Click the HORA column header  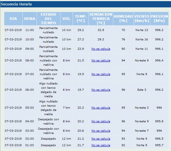[30, 19]
